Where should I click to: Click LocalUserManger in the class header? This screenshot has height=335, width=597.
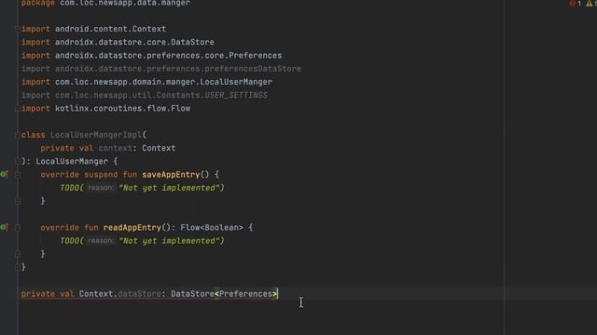click(72, 161)
